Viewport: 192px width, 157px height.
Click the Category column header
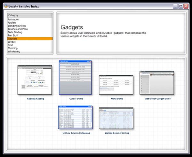pyautogui.click(x=30, y=15)
